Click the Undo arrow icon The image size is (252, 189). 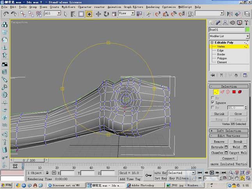[6, 14]
